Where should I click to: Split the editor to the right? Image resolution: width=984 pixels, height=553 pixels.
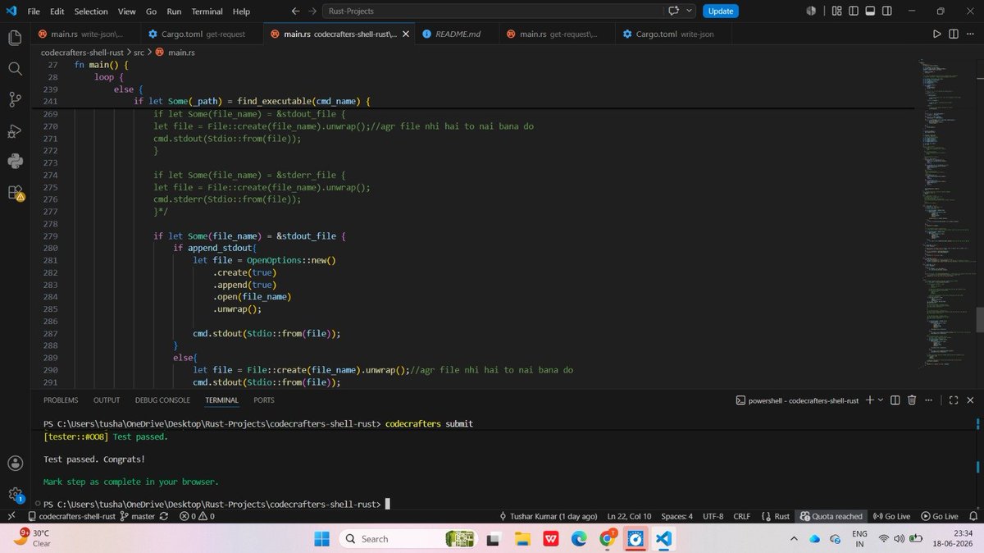coord(954,34)
